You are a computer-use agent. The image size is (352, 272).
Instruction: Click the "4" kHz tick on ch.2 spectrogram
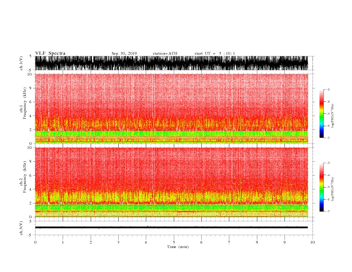tap(31, 189)
